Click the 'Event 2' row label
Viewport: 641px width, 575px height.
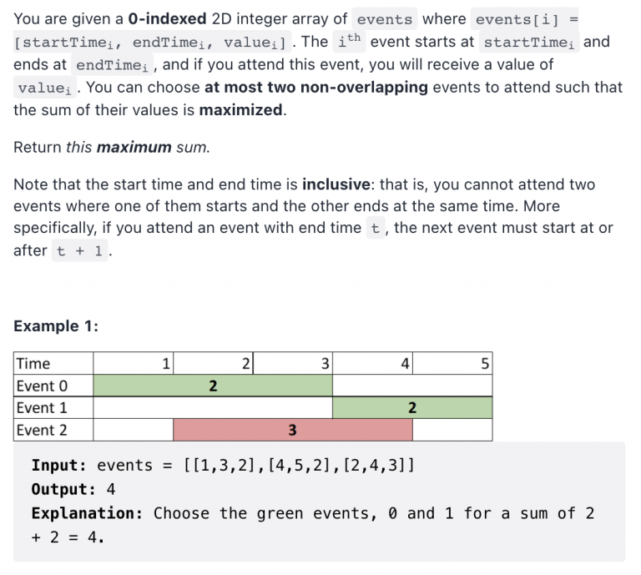[x=53, y=430]
